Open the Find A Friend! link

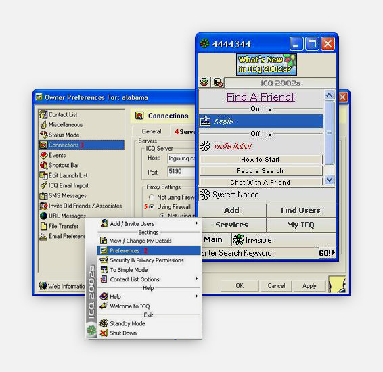click(x=261, y=97)
